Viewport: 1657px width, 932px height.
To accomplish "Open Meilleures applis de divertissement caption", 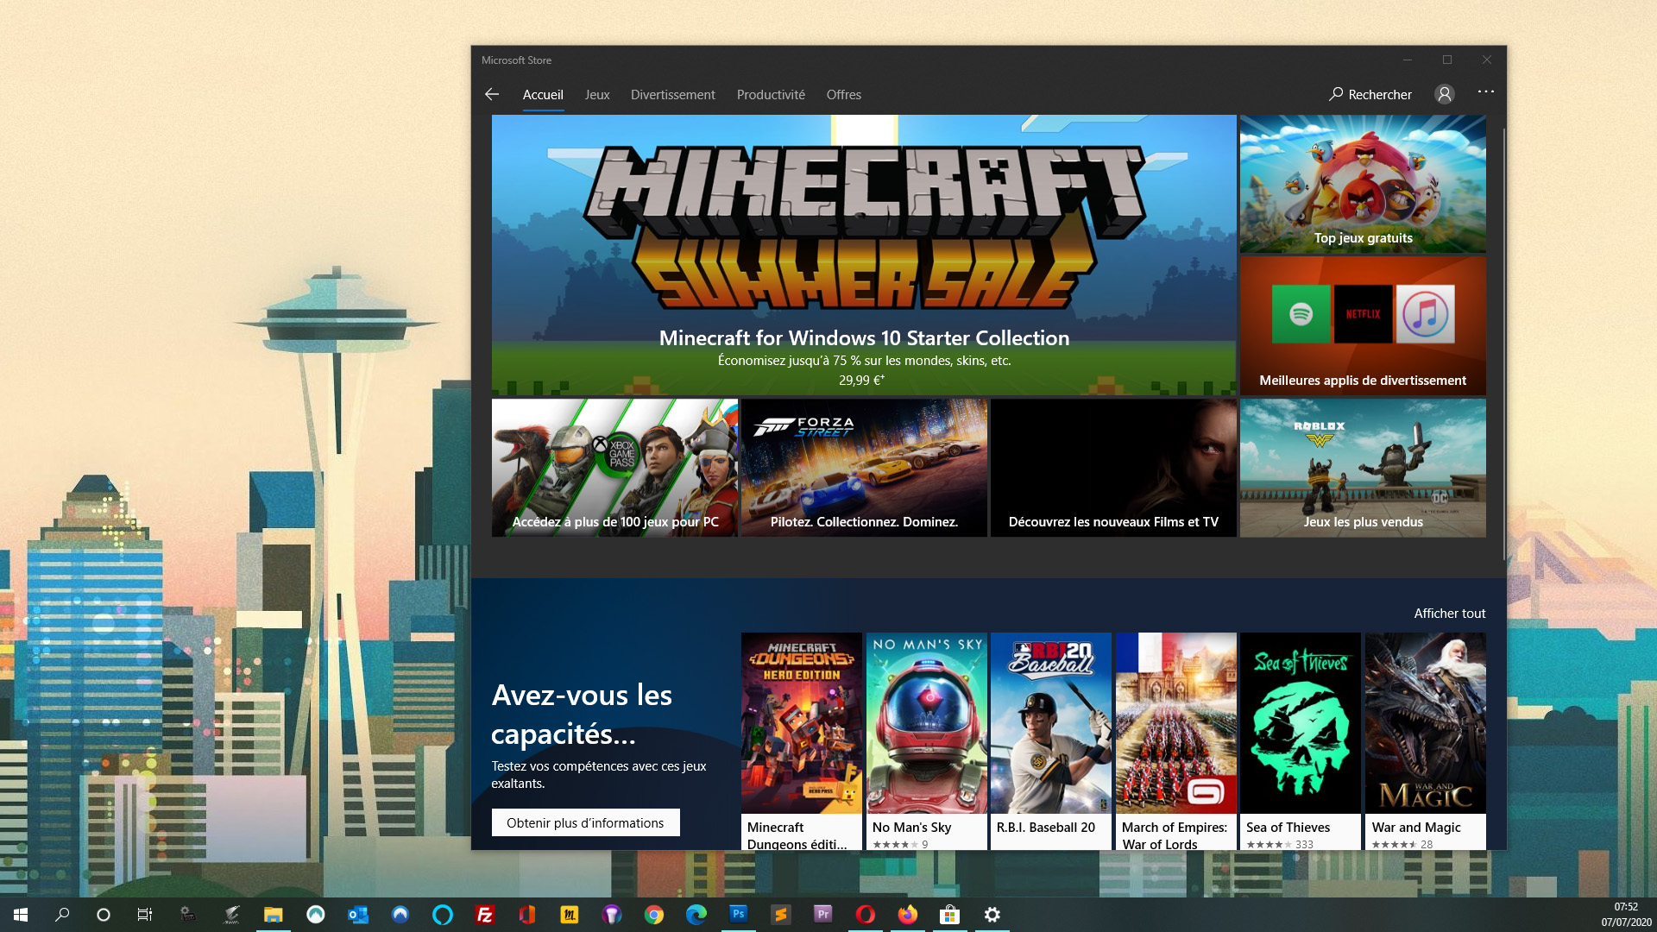I will [1363, 381].
